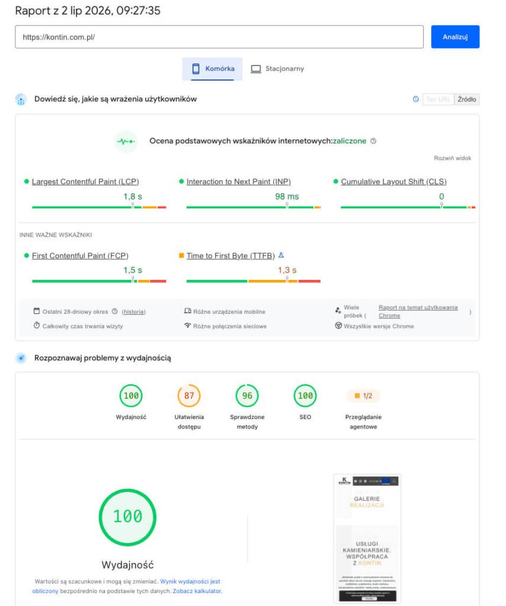Click help icon after Ostatni 28-dniowy okres

114,311
